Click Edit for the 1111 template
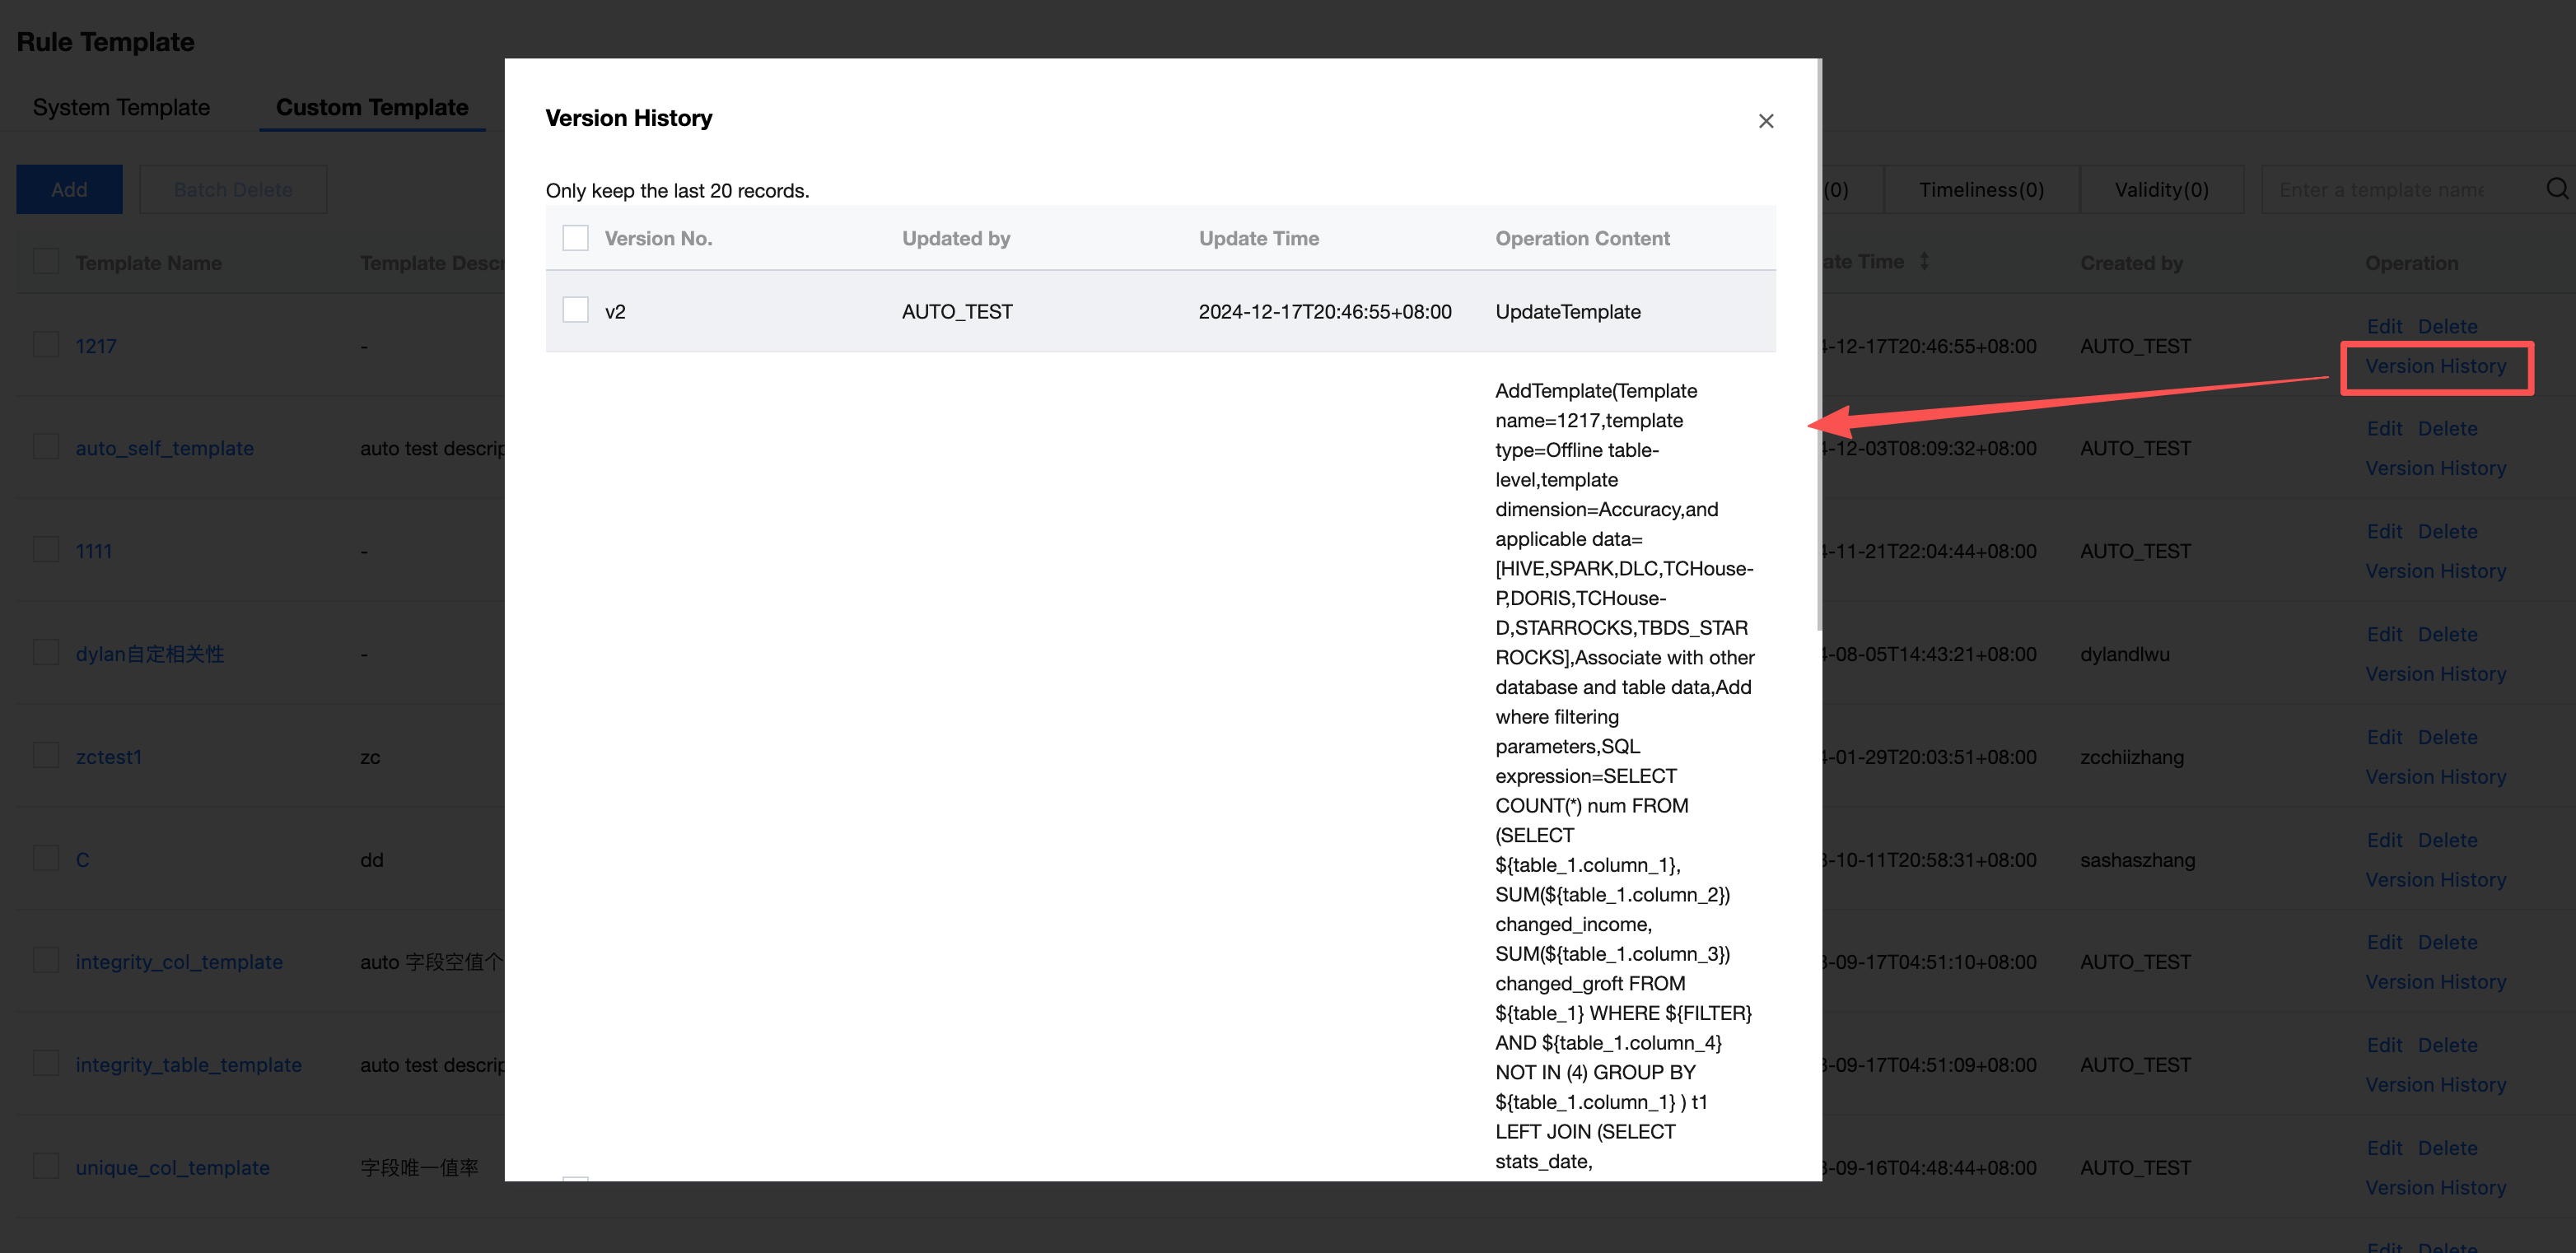The width and height of the screenshot is (2576, 1253). coord(2383,532)
